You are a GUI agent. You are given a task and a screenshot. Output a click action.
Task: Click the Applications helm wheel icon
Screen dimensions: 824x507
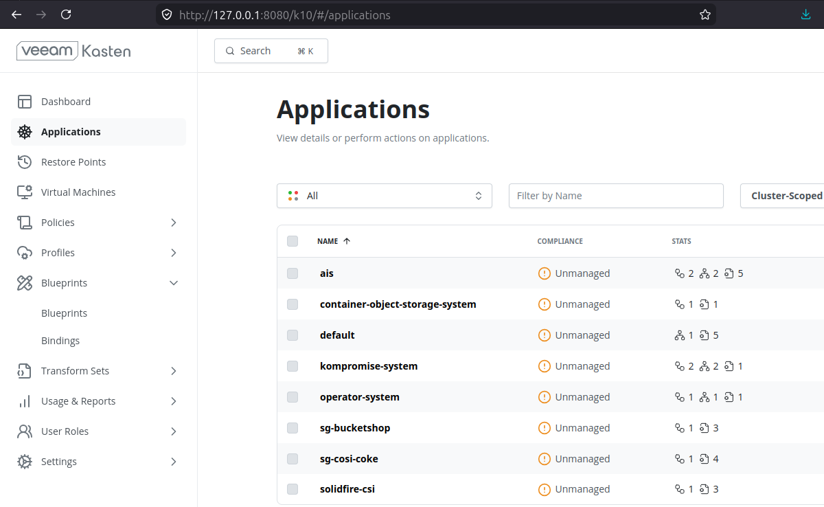25,132
